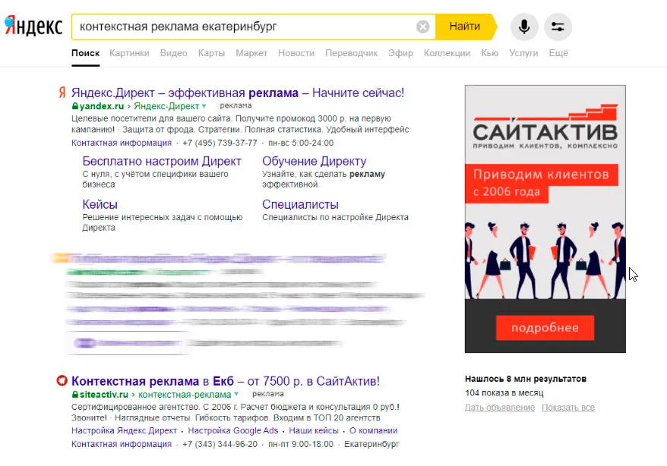
Task: Switch to the Новости tab
Action: (x=296, y=53)
